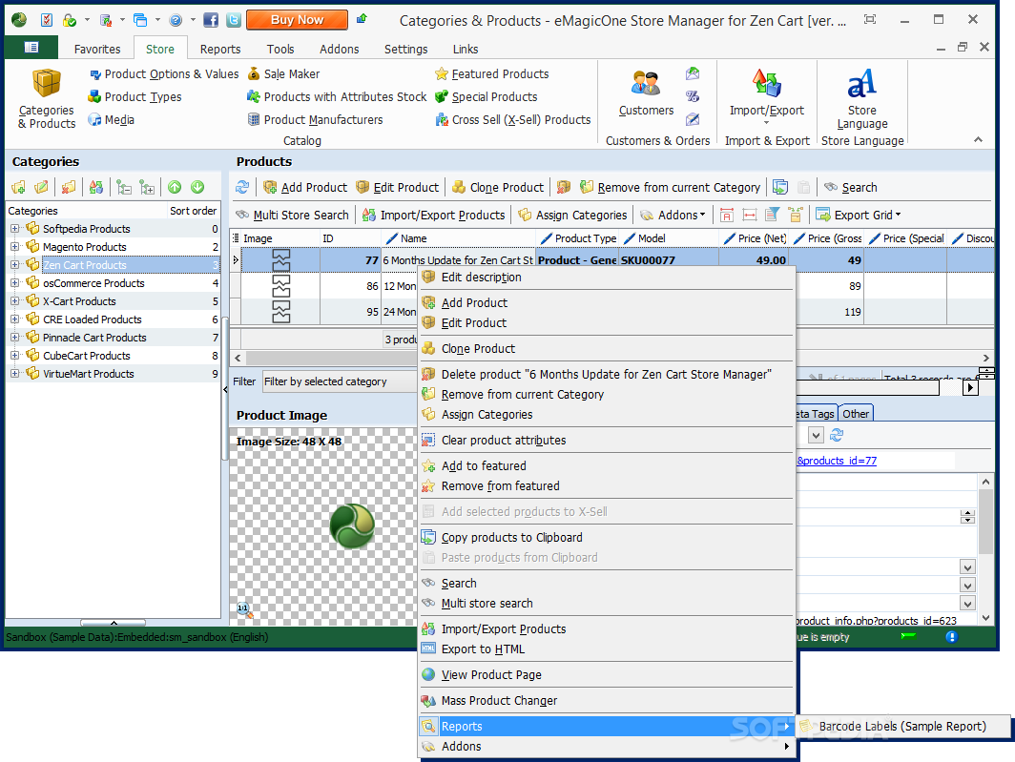This screenshot has height=762, width=1015.
Task: Select Barcode Labels (Sample Report)
Action: pyautogui.click(x=903, y=727)
